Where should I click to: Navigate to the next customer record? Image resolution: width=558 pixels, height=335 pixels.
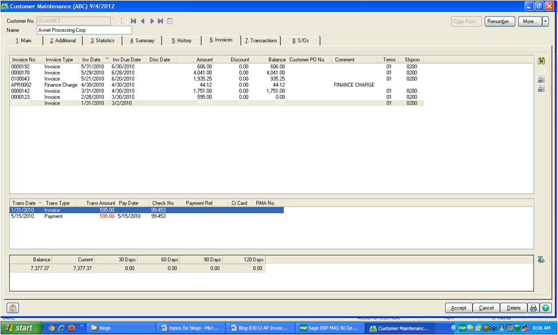[x=152, y=21]
